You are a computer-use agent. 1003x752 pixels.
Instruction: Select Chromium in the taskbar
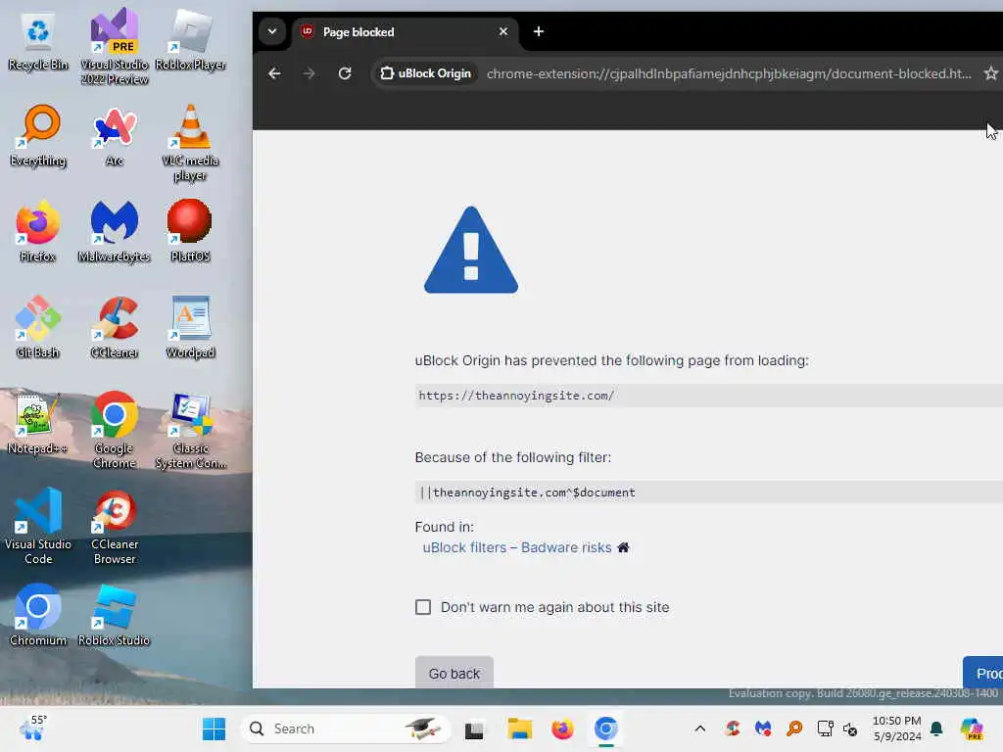pyautogui.click(x=605, y=728)
